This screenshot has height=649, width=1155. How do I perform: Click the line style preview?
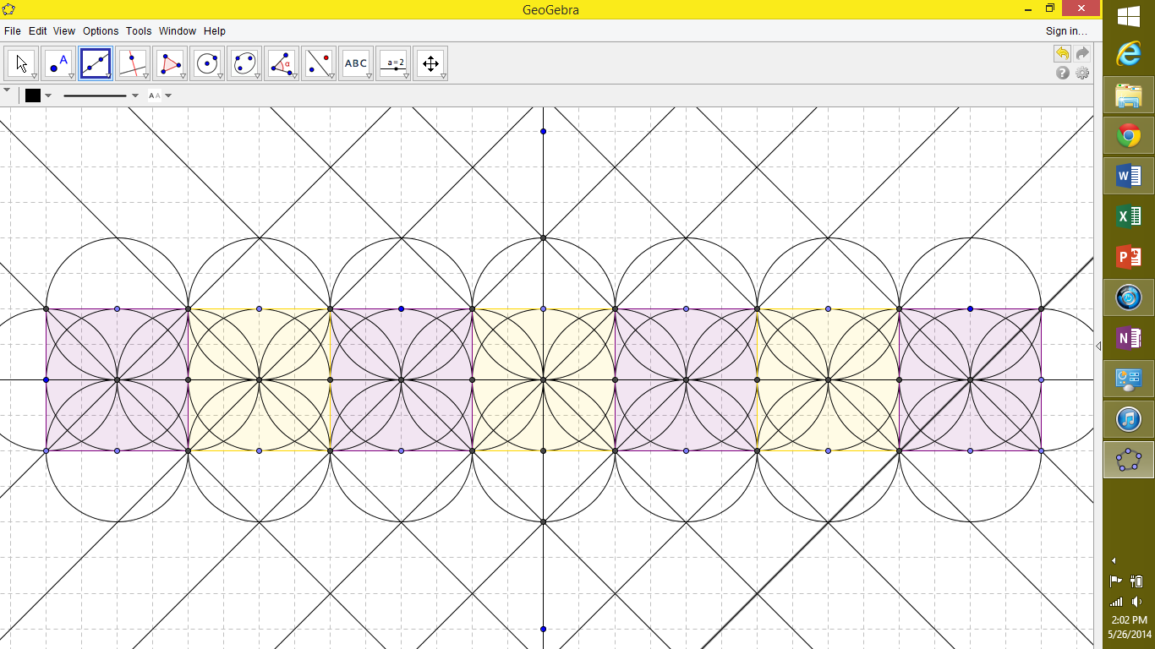[95, 95]
